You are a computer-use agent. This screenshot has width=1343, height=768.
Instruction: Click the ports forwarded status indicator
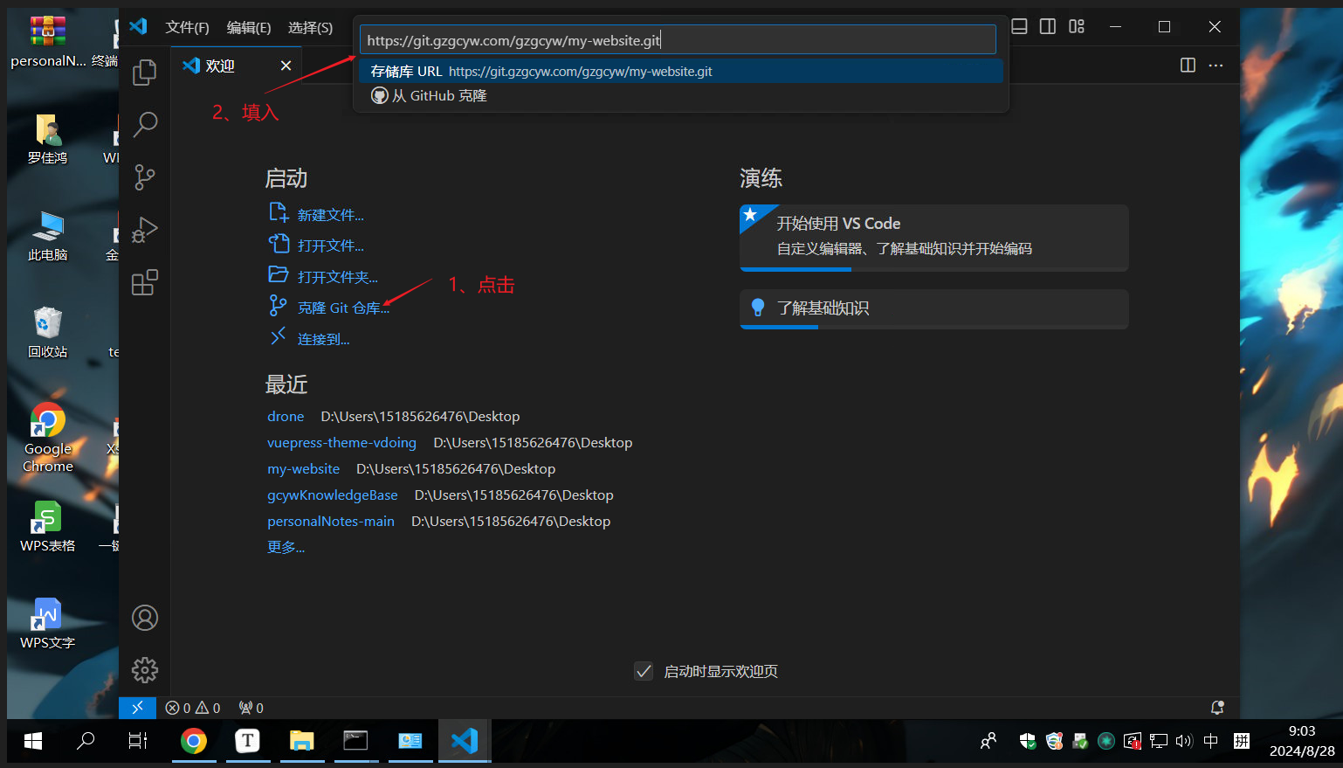tap(251, 708)
